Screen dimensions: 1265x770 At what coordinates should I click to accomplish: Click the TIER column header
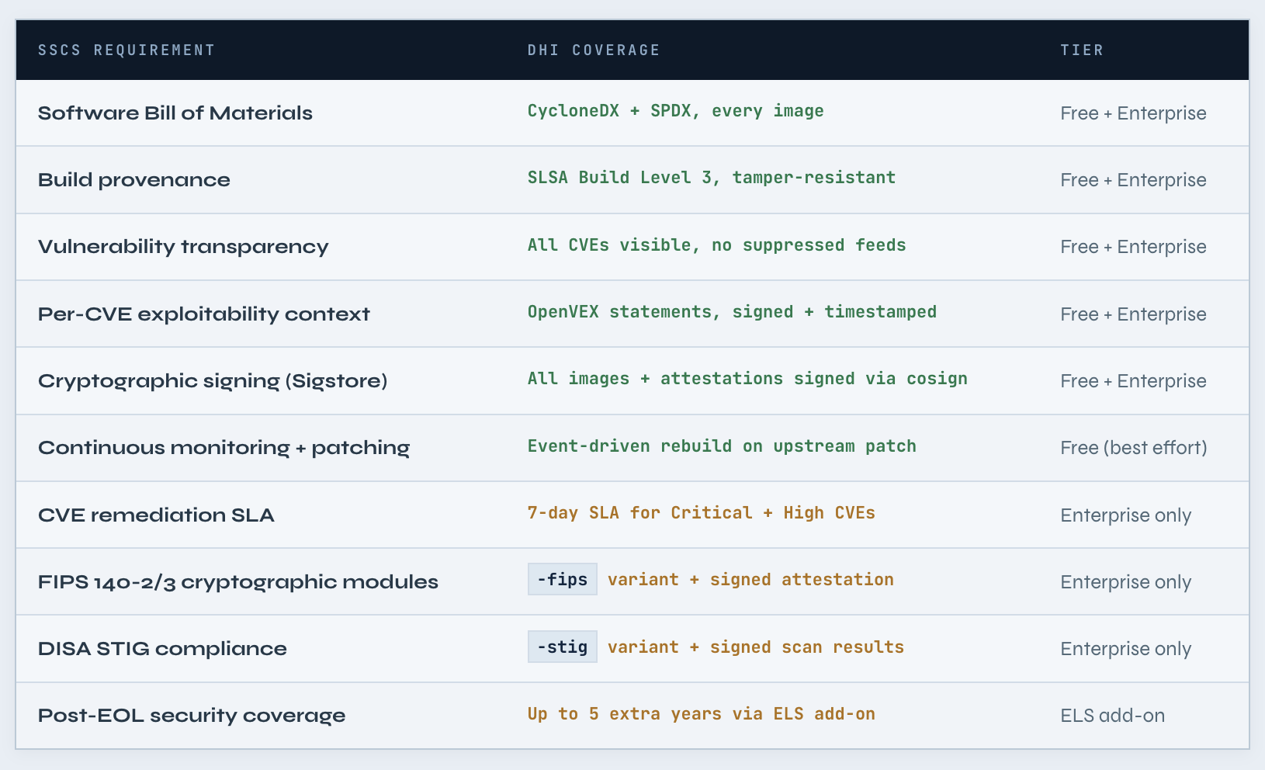1082,50
